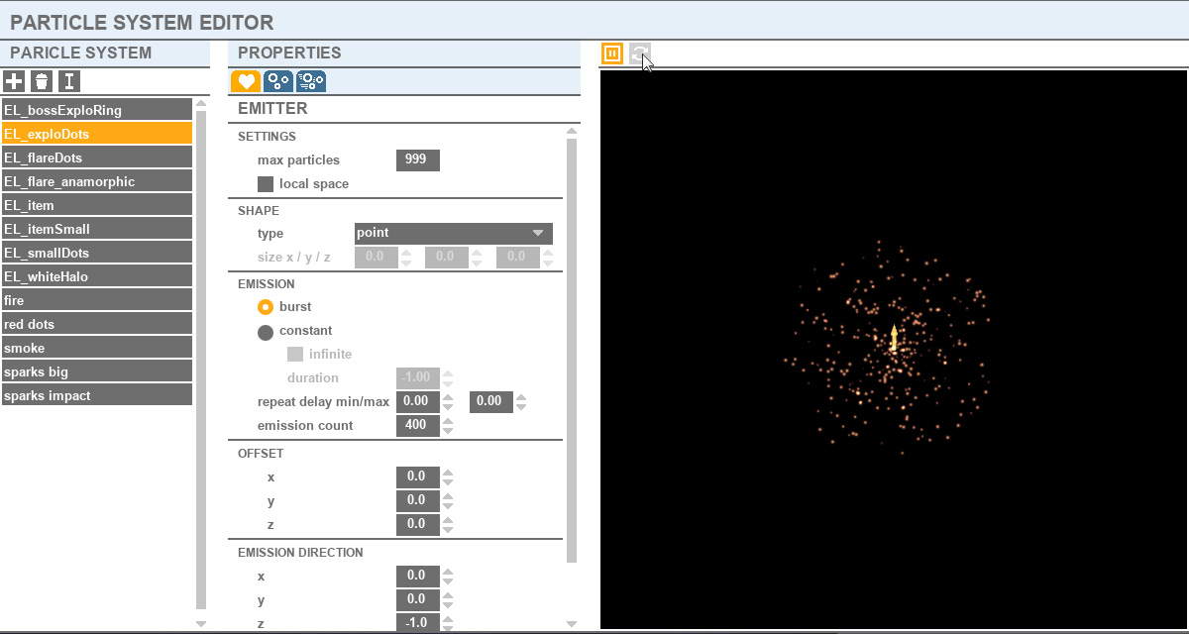The height and width of the screenshot is (634, 1189).
Task: Click the shape size x field
Action: (x=377, y=258)
